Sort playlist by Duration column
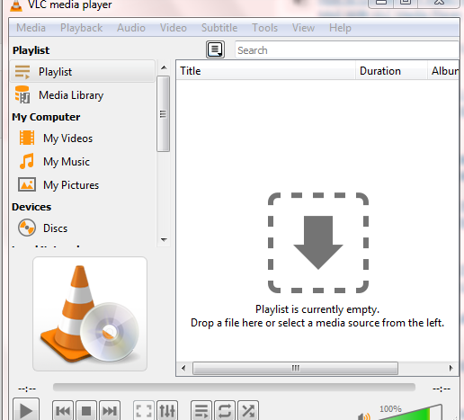Viewport: 464px width, 420px height. point(391,71)
